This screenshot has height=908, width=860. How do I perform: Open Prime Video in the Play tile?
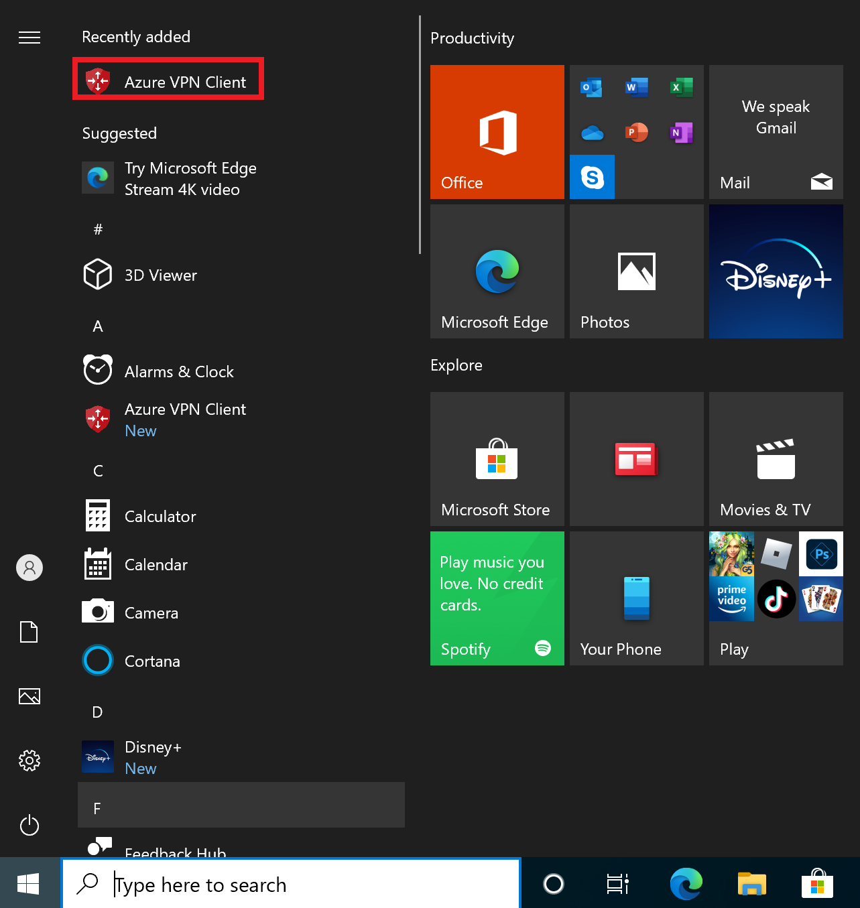tap(731, 598)
